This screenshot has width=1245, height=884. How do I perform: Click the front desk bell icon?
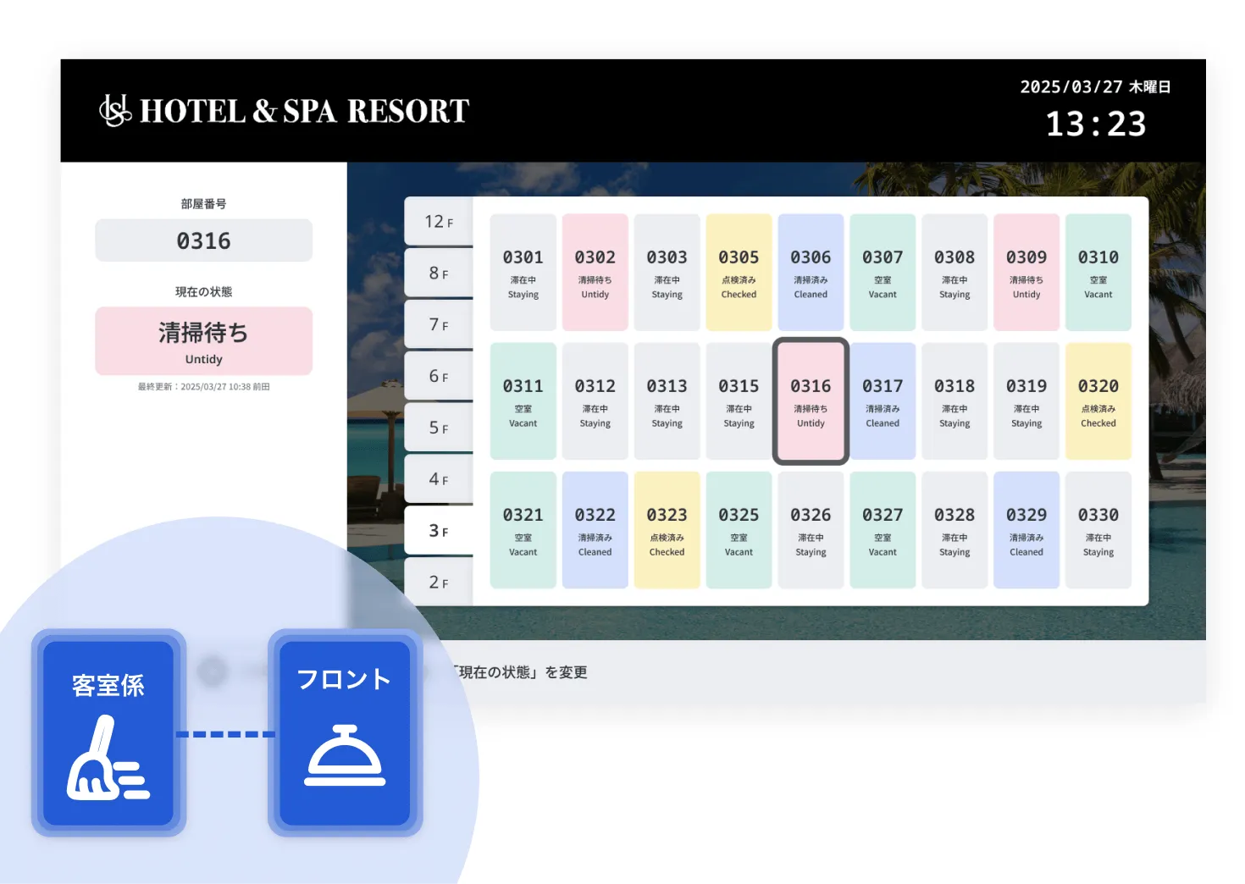pos(345,755)
